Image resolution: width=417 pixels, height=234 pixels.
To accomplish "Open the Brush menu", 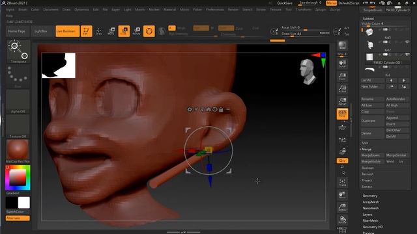I will click(x=23, y=10).
